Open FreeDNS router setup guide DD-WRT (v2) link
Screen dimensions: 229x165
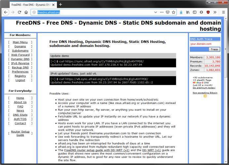point(97,150)
